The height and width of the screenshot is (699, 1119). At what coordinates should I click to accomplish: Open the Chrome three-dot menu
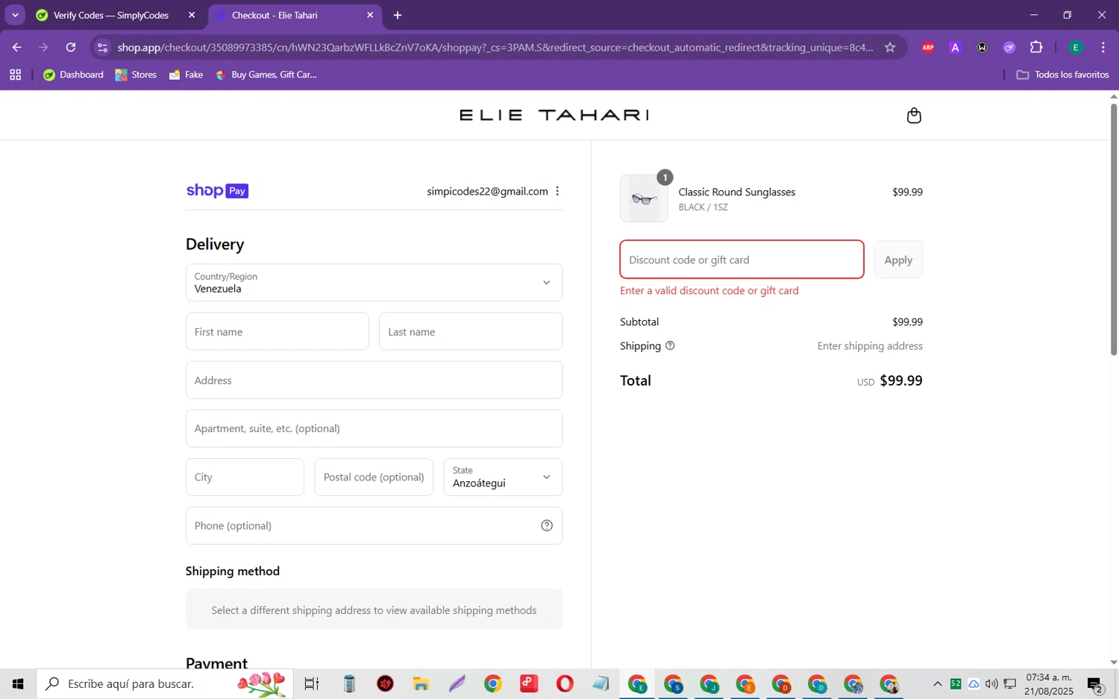1103,47
